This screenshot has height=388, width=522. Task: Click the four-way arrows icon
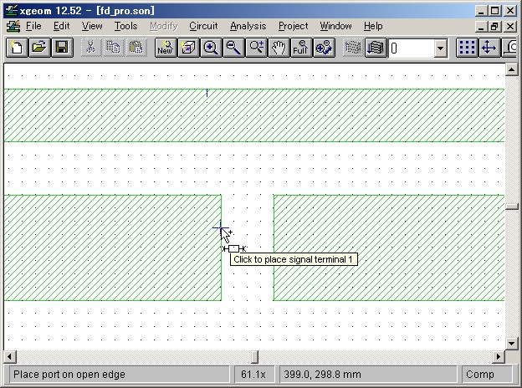point(489,48)
